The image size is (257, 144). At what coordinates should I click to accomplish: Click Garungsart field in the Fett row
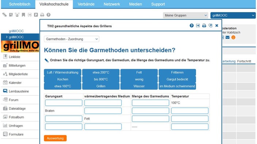(64, 119)
